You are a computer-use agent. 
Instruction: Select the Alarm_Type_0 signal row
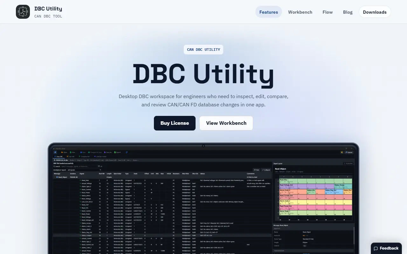click(x=162, y=186)
